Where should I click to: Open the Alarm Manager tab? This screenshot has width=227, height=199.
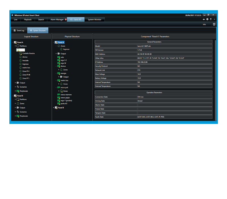coord(57,20)
